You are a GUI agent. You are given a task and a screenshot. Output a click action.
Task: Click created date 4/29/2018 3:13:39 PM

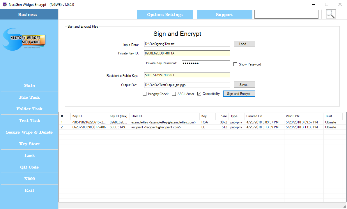[262, 127]
